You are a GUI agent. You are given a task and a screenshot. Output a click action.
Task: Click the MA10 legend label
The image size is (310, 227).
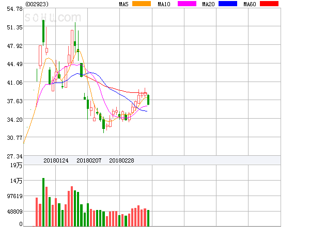tap(164, 4)
